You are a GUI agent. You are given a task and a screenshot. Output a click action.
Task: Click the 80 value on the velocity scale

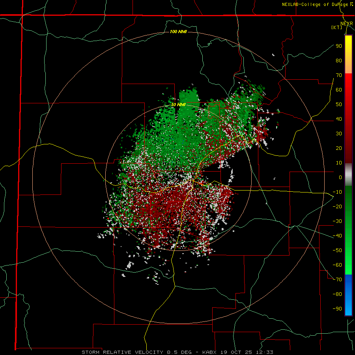click(x=339, y=60)
